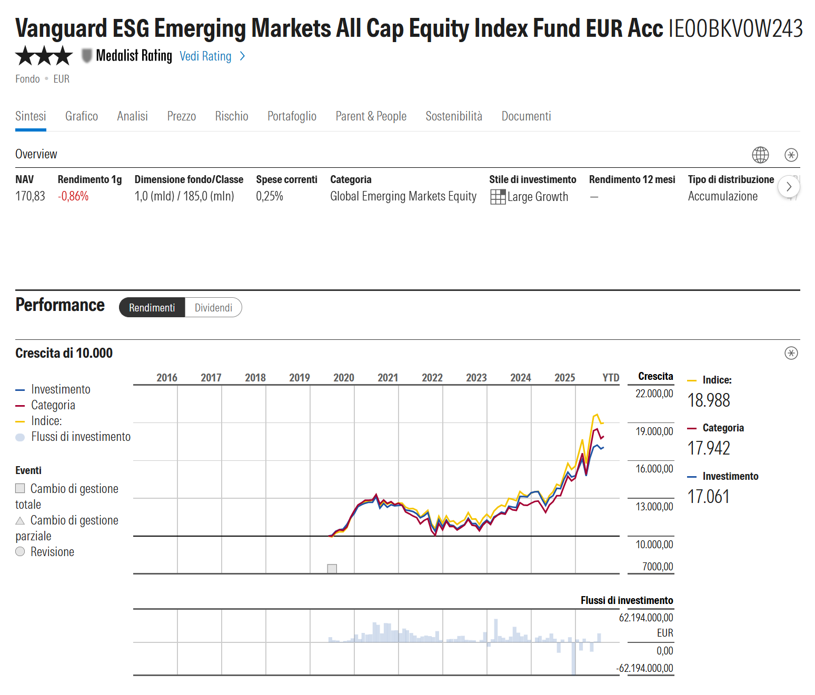Screen dimensions: 815x695
Task: Select the Dividendi toggle option
Action: 213,308
